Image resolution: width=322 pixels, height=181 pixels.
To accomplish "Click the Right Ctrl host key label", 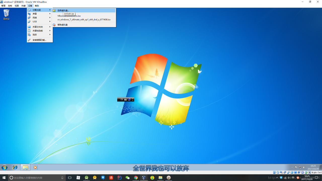I will click(x=316, y=172).
